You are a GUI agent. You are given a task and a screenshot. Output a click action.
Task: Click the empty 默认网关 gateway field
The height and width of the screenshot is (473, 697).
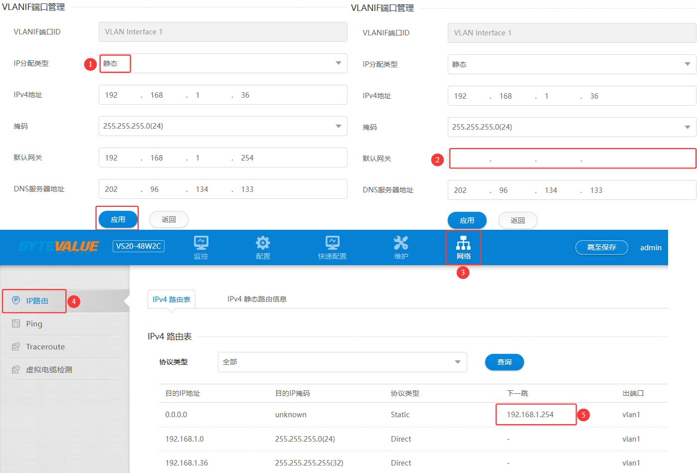pyautogui.click(x=572, y=159)
